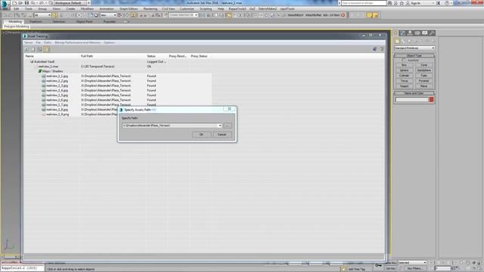Viewport: 484px width, 272px height.
Task: Open the Server menu in Asset Tracking
Action: click(x=29, y=42)
